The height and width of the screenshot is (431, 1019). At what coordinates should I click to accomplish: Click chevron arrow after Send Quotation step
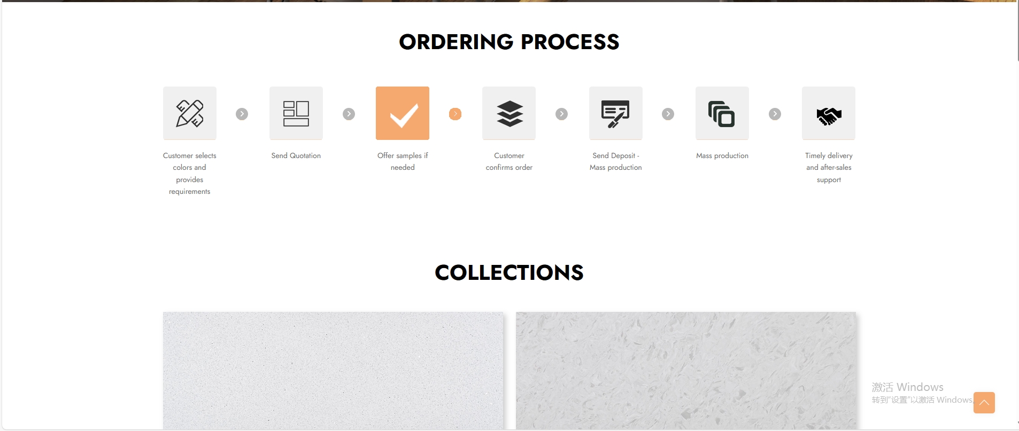349,114
